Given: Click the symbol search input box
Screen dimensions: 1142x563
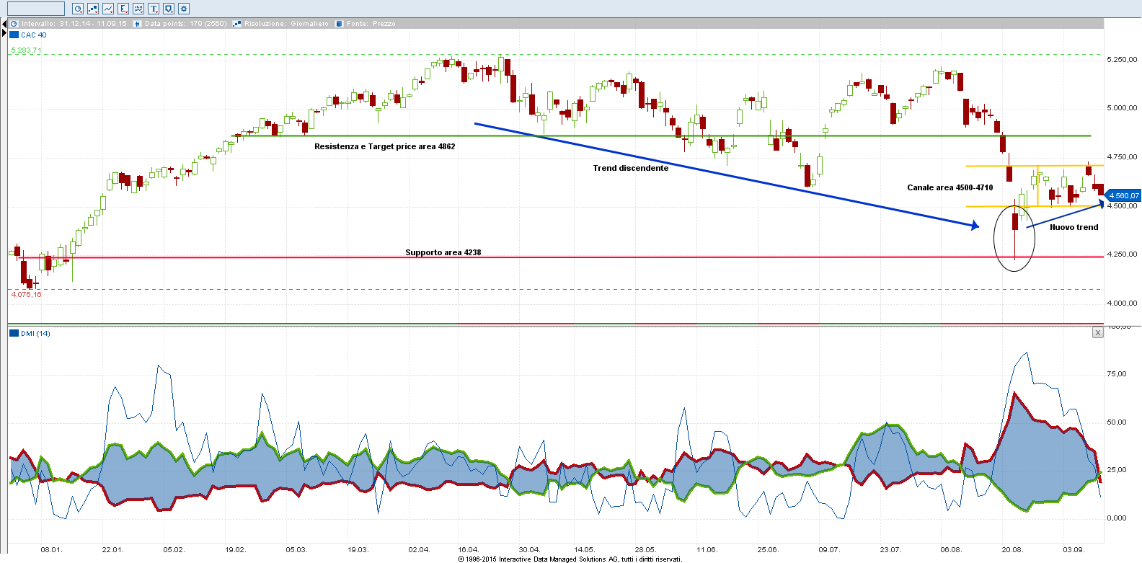Looking at the screenshot, I should click(x=35, y=9).
